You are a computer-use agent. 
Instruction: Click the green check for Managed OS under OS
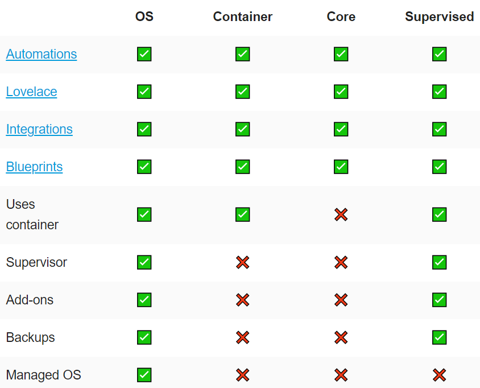click(144, 375)
